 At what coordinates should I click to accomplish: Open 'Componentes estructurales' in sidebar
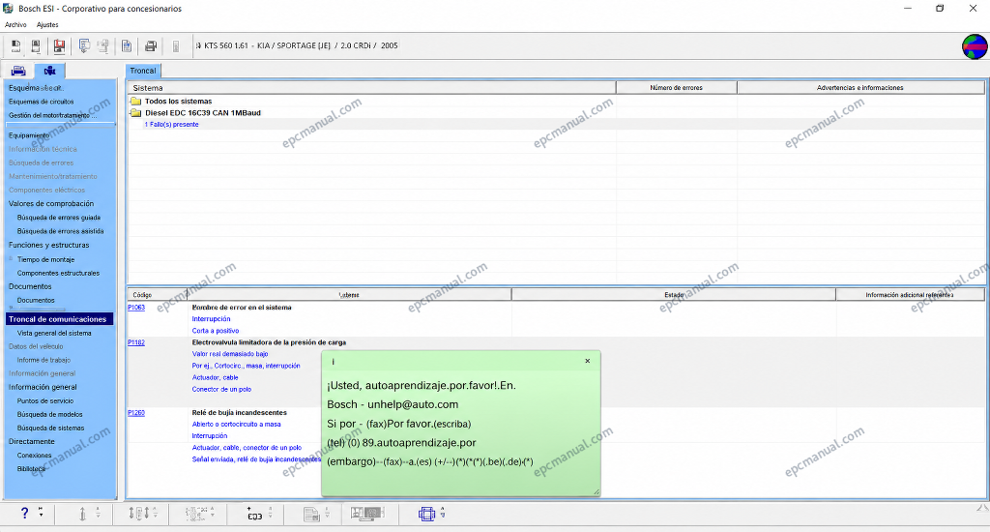pos(58,273)
